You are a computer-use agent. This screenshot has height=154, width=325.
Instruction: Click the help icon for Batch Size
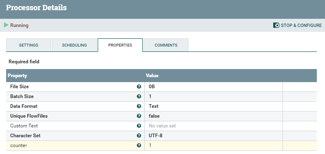click(139, 96)
